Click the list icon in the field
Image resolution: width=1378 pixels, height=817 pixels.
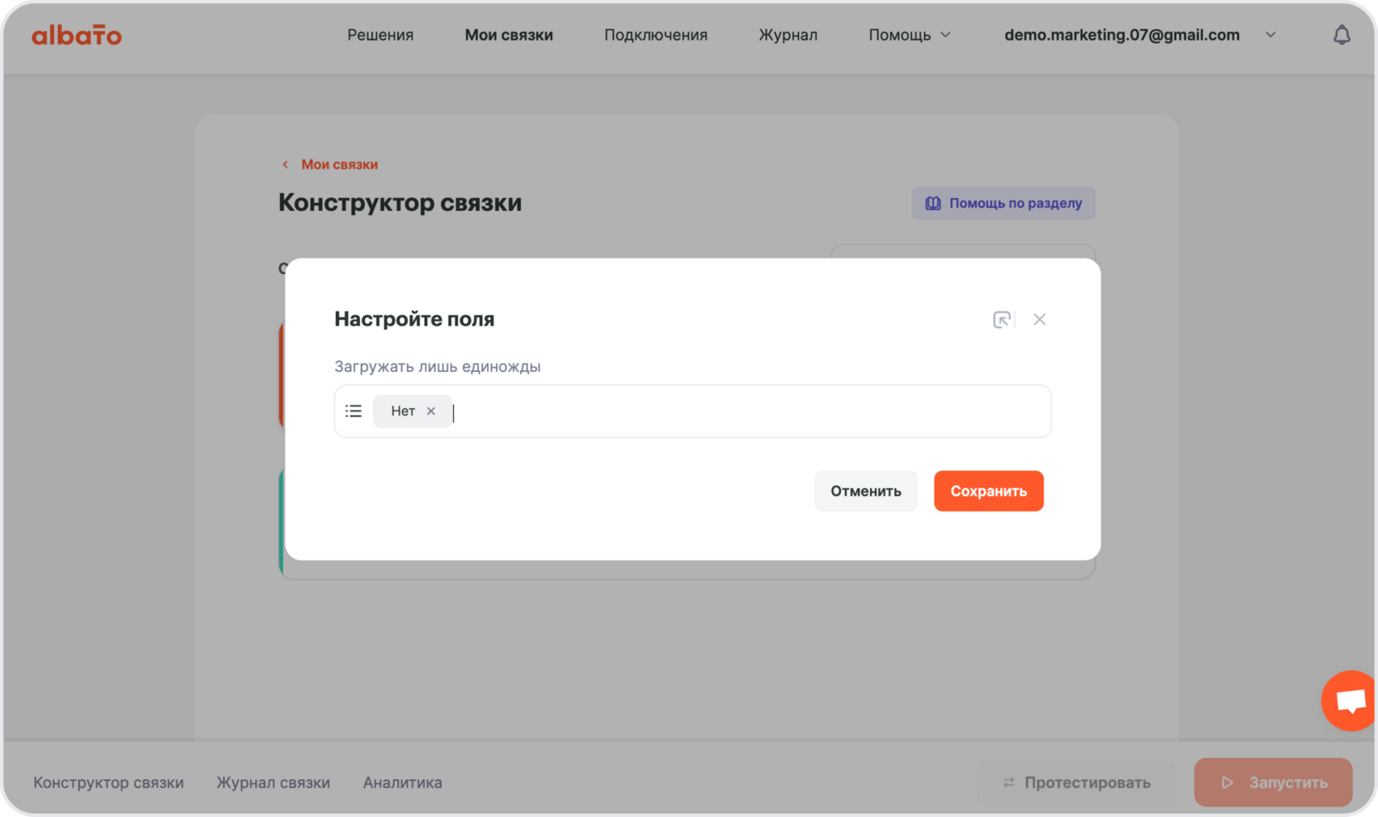coord(353,412)
